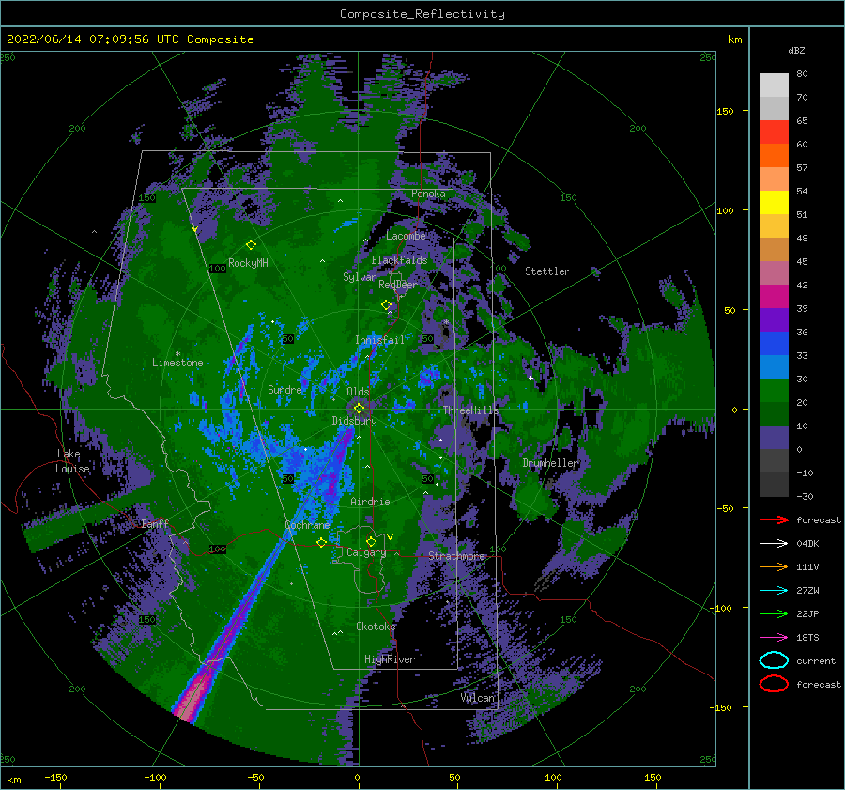Click the yellow diamond marker below RedDeer

386,305
